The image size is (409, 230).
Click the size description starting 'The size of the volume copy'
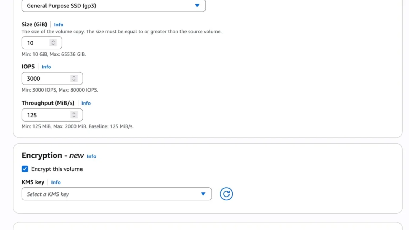point(122,31)
